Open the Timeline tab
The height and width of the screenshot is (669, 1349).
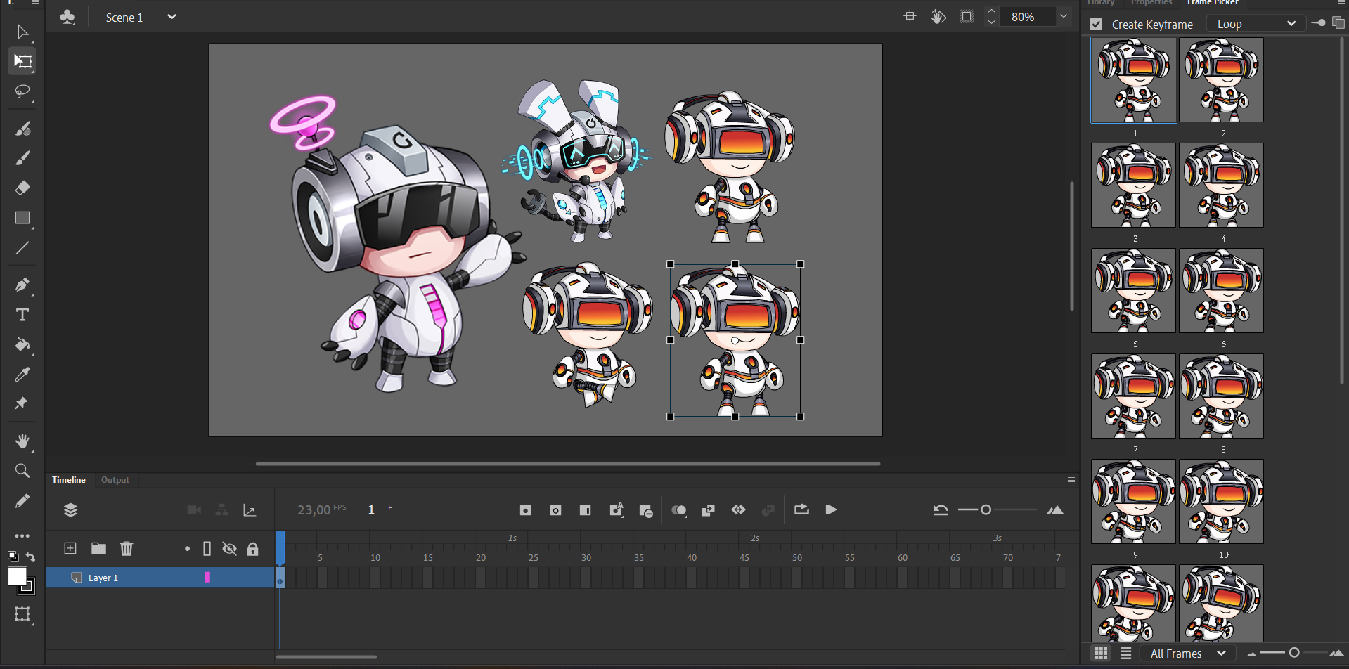(68, 480)
